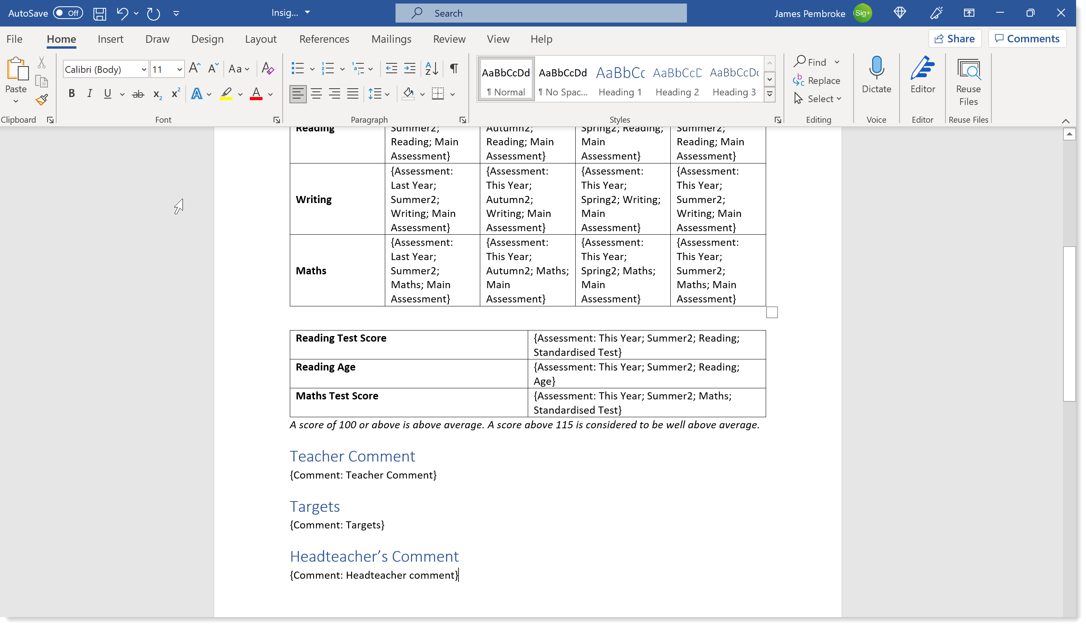
Task: Apply subscript formatting
Action: coord(157,94)
